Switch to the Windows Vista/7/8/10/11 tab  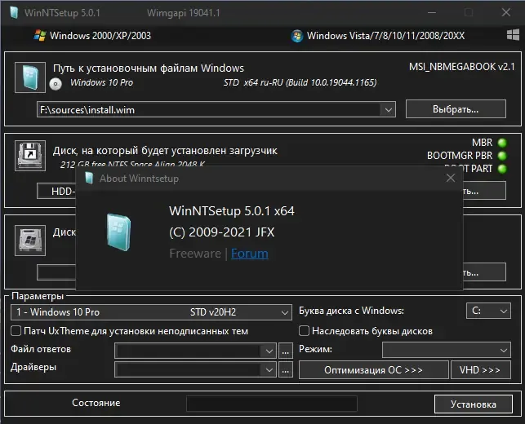point(378,35)
